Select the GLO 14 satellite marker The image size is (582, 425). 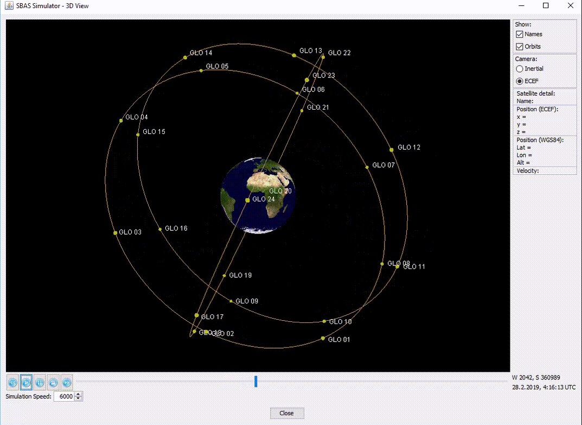coord(185,57)
